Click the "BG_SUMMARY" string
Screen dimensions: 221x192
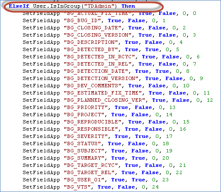coord(84,158)
